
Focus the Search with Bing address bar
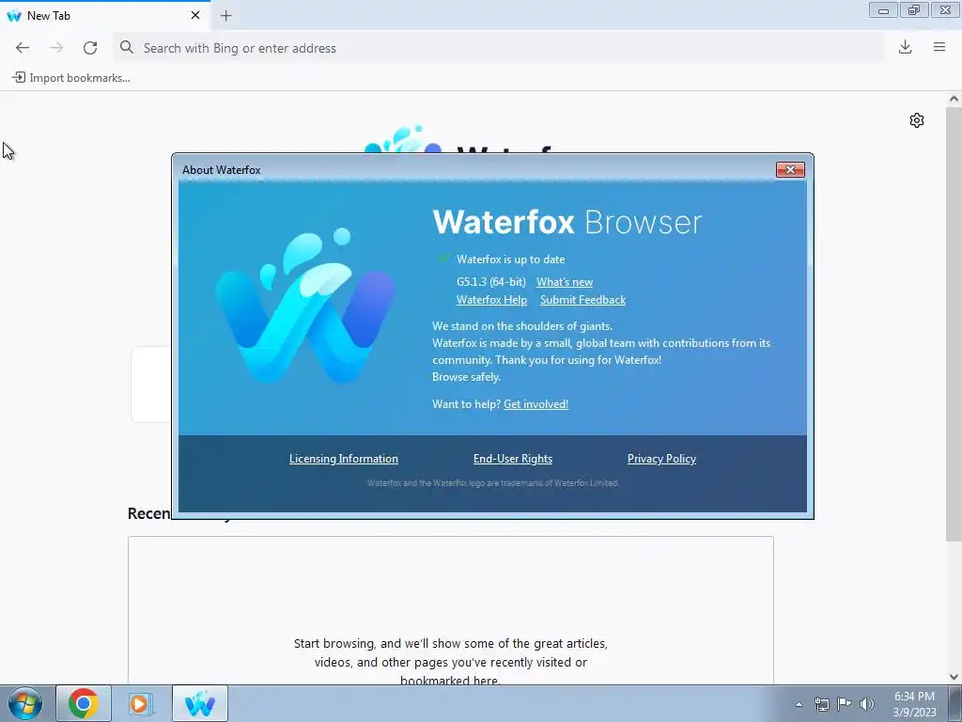coord(498,48)
